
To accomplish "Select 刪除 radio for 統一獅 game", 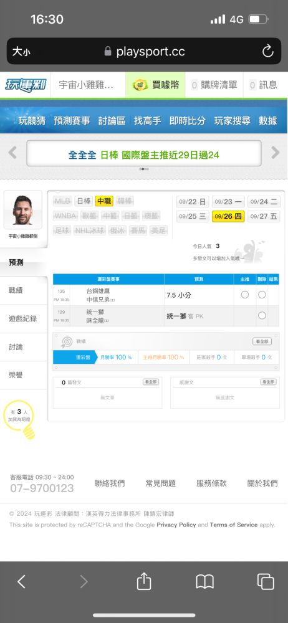I will 262,315.
